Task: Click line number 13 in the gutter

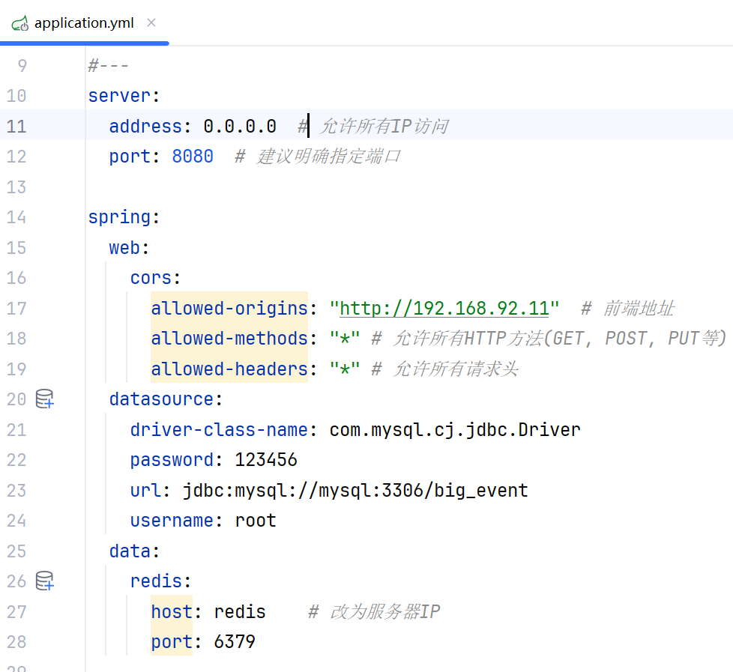Action: click(16, 187)
